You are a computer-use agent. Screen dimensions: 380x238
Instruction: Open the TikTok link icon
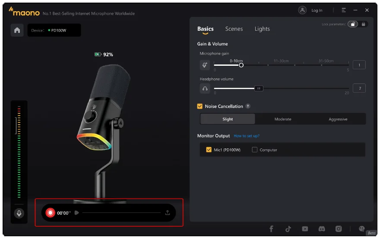tap(288, 228)
